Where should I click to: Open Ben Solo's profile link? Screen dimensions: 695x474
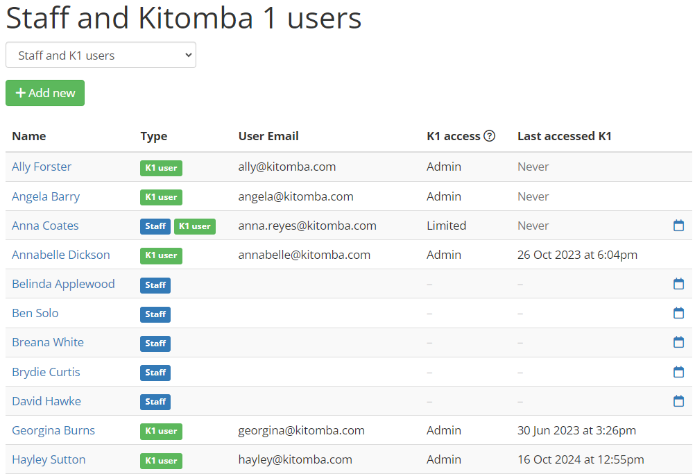click(x=35, y=313)
